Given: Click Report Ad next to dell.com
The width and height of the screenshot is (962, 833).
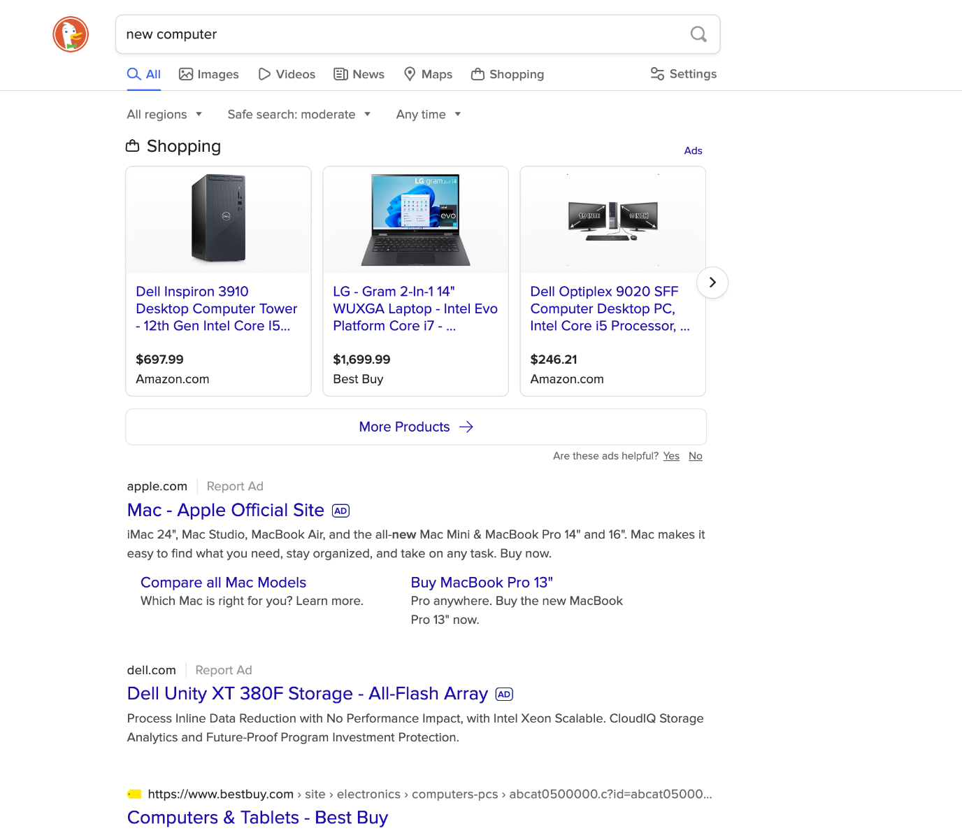Looking at the screenshot, I should [224, 670].
